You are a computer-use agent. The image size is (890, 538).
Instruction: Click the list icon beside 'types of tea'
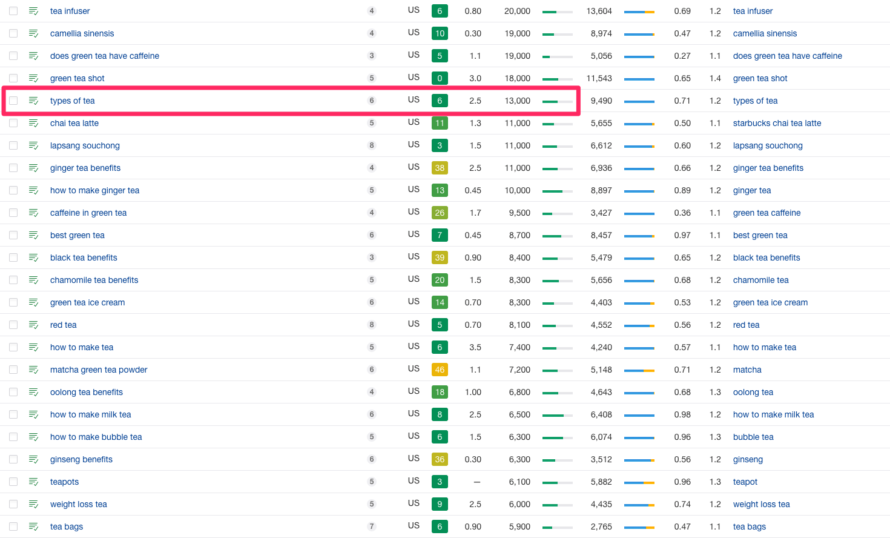34,101
